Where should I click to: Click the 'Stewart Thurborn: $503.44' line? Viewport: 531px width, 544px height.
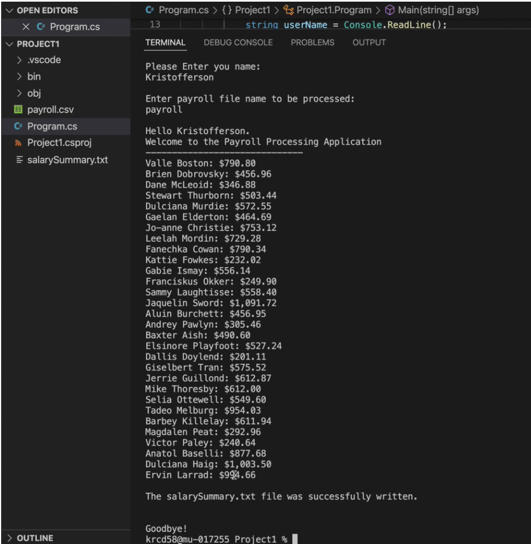[211, 196]
